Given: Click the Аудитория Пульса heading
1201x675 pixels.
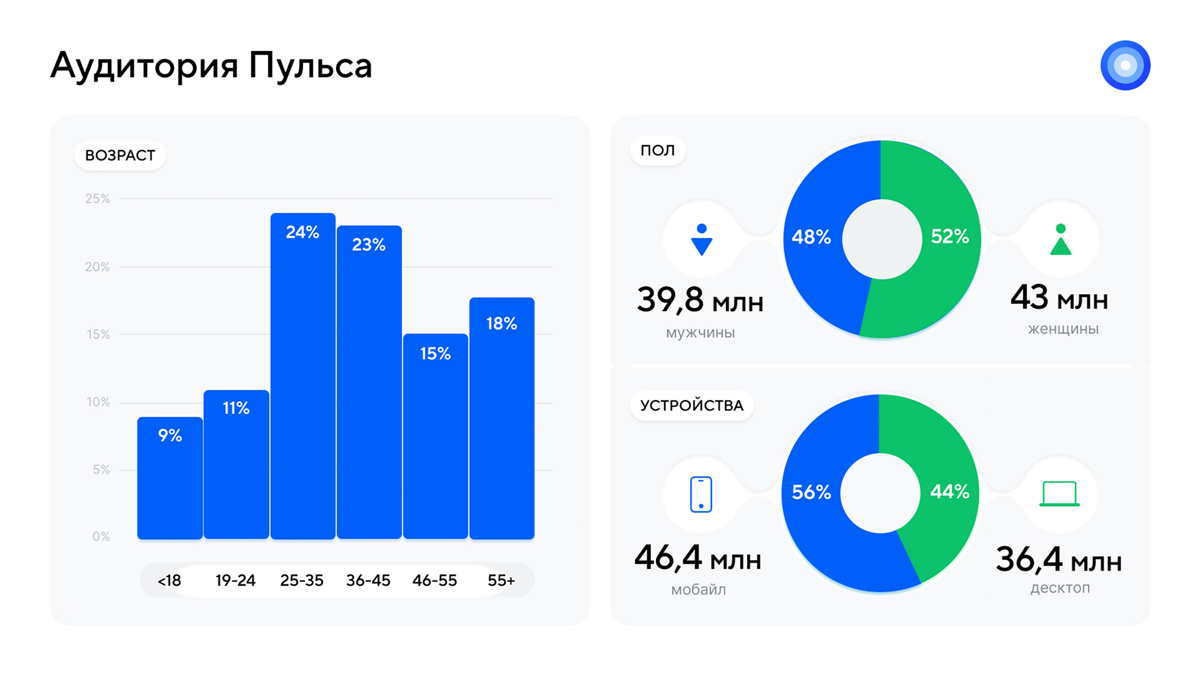Looking at the screenshot, I should coord(211,66).
